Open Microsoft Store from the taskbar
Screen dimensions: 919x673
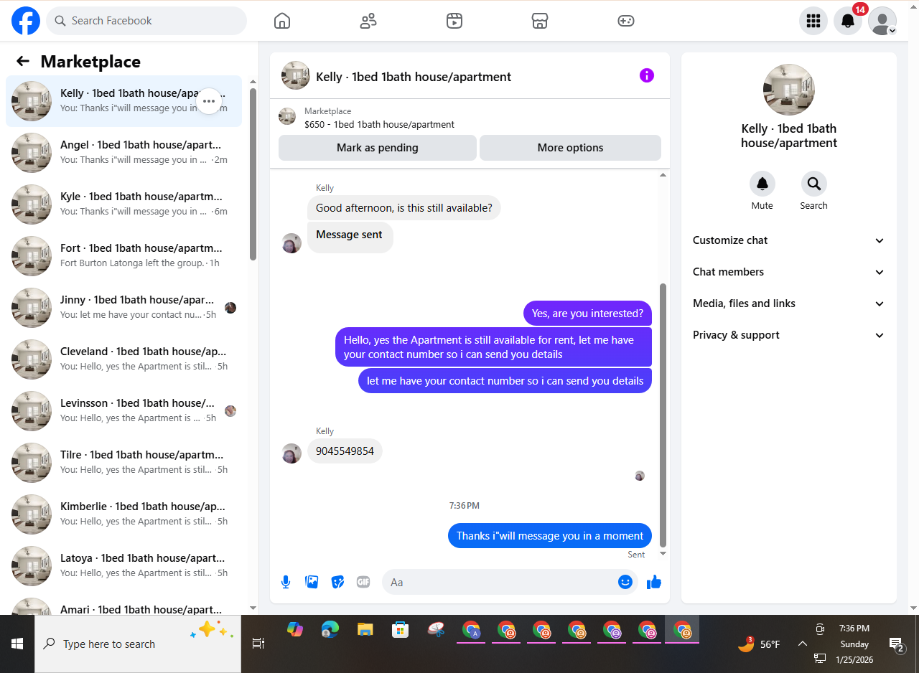point(401,630)
